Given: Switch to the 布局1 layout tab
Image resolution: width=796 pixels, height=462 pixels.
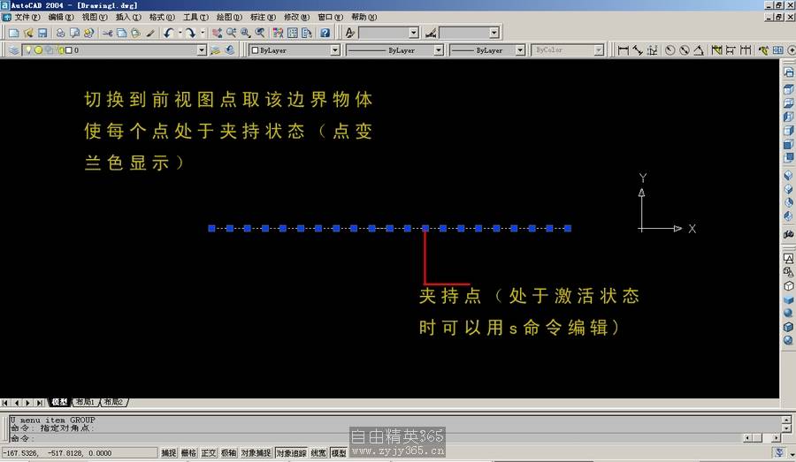Looking at the screenshot, I should 85,402.
